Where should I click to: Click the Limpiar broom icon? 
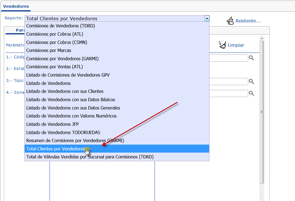tap(222, 45)
